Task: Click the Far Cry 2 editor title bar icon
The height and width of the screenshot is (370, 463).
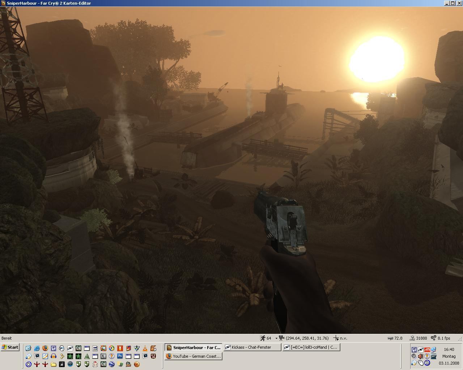Action: point(3,3)
